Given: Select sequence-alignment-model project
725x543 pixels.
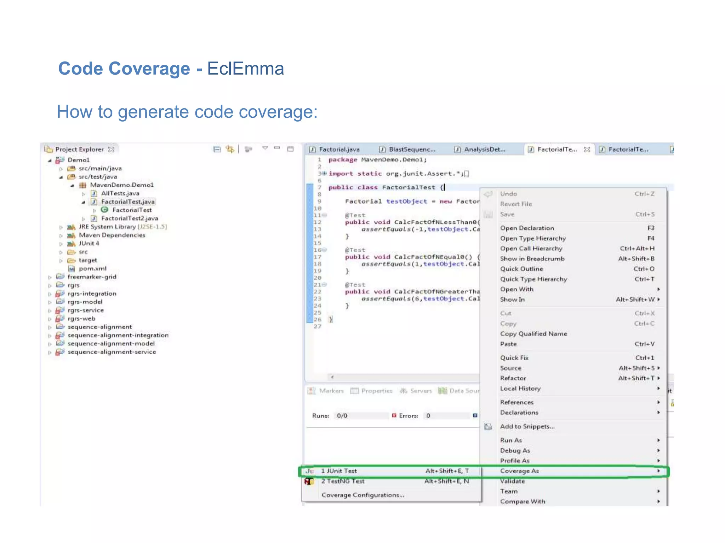Looking at the screenshot, I should tap(111, 344).
